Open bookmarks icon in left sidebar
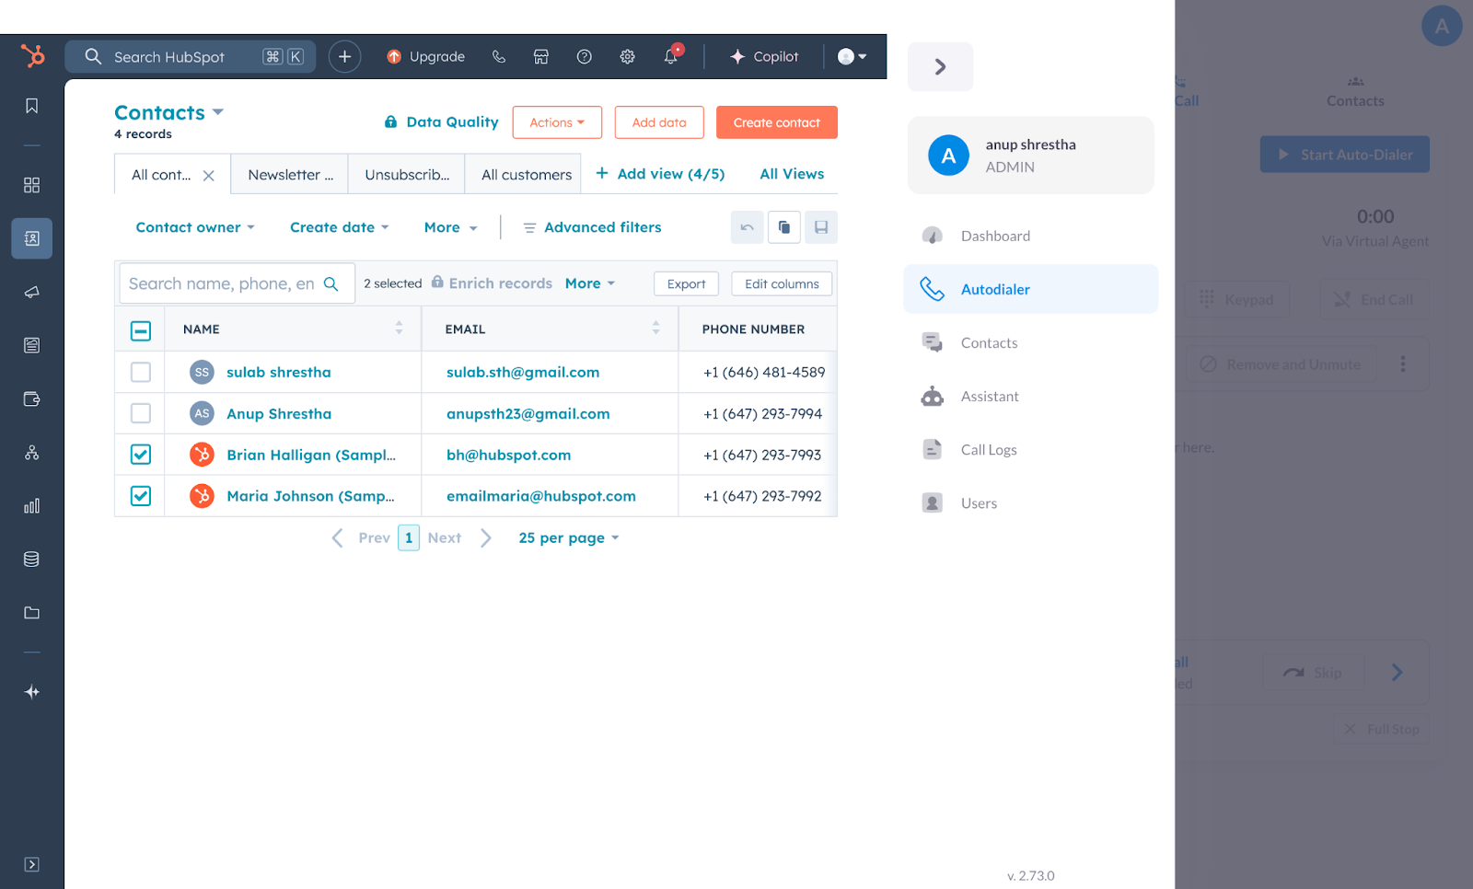This screenshot has height=889, width=1473. pos(31,106)
